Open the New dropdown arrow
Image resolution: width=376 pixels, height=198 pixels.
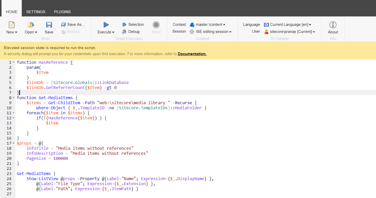tap(16, 32)
